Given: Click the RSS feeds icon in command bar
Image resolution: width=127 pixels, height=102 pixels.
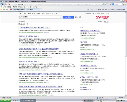Looking at the screenshot, I should click(92, 10).
